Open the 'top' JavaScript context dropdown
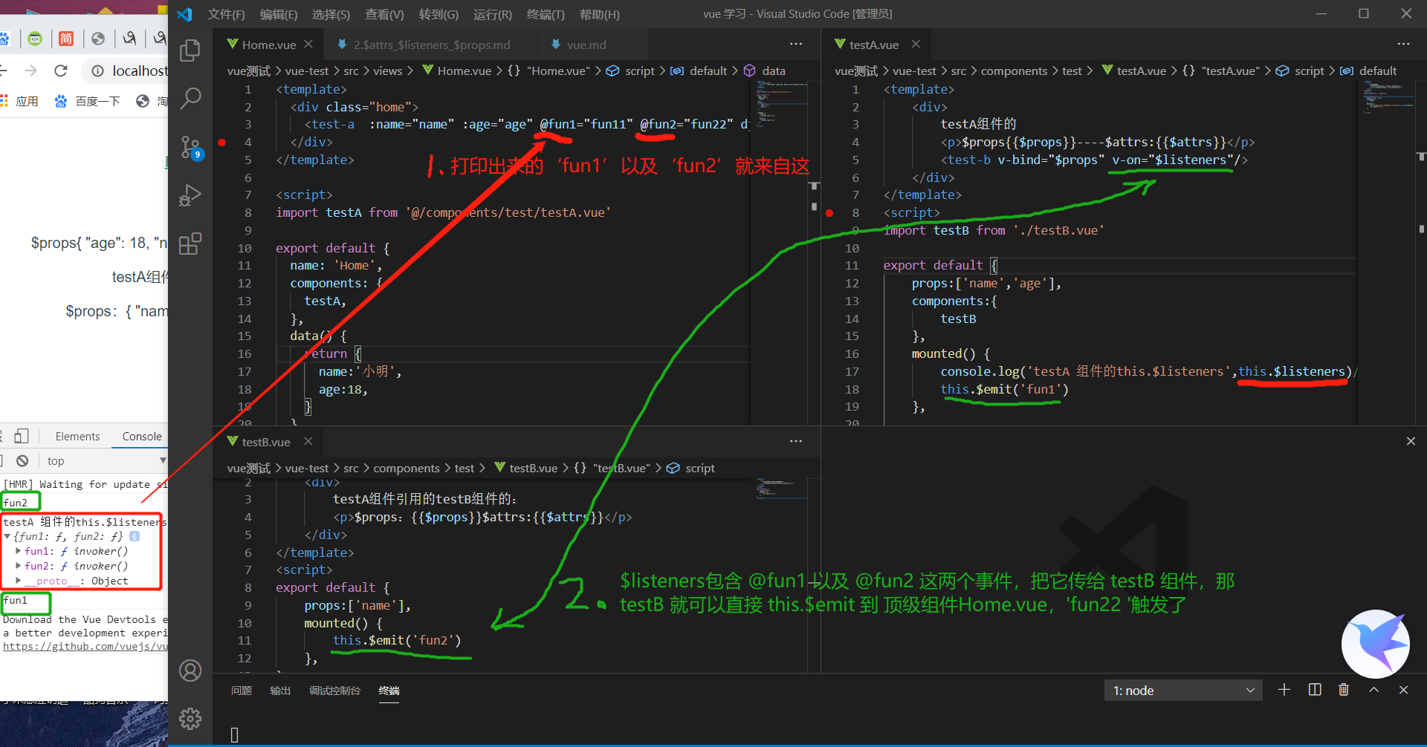Viewport: 1427px width, 747px height. coord(106,461)
